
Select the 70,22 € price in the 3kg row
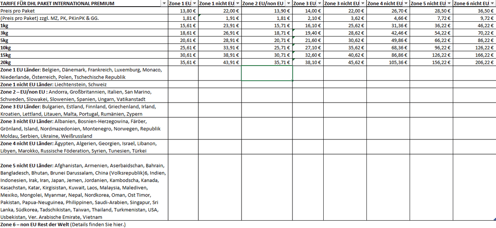pyautogui.click(x=475, y=33)
